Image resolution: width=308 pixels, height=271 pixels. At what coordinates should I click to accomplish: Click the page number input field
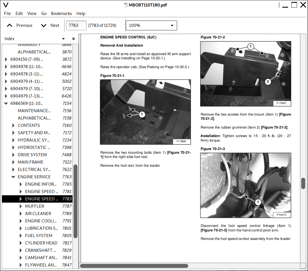click(76, 25)
